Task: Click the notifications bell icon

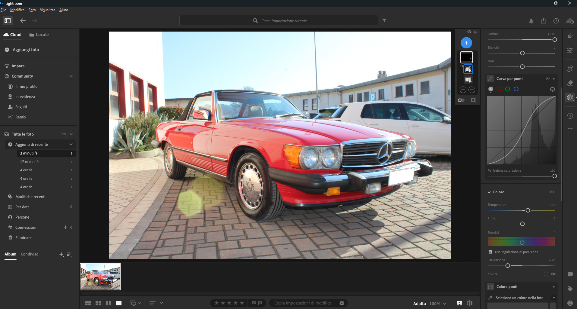Action: pyautogui.click(x=531, y=21)
